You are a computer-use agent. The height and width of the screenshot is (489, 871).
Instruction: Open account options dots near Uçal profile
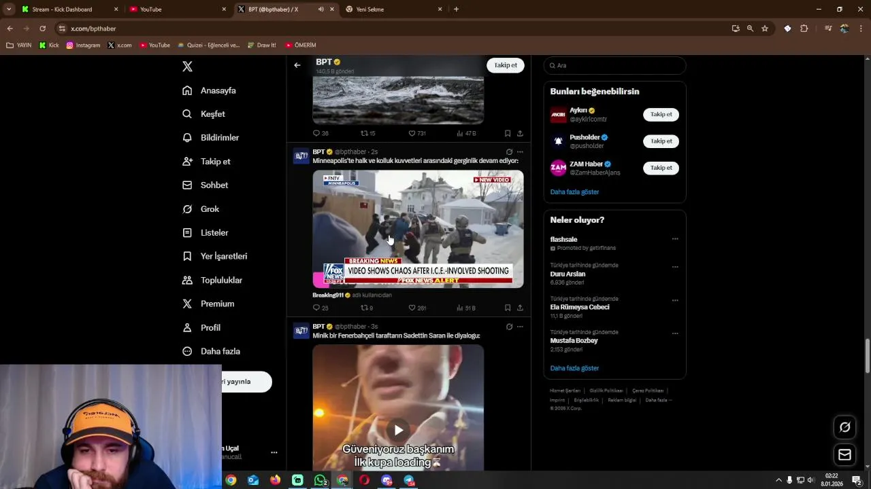tap(274, 452)
